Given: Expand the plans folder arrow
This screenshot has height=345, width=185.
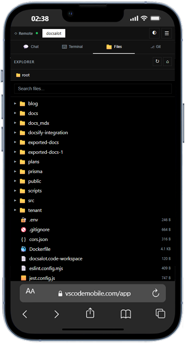Looking at the screenshot, I should (15, 162).
